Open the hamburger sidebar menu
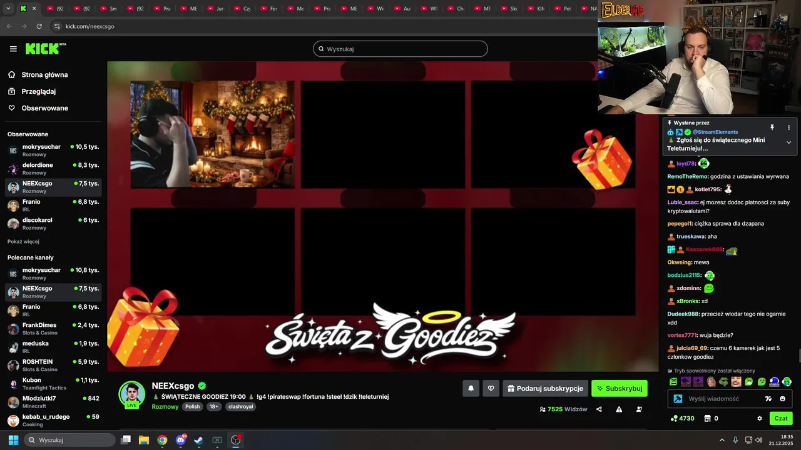 click(x=13, y=49)
